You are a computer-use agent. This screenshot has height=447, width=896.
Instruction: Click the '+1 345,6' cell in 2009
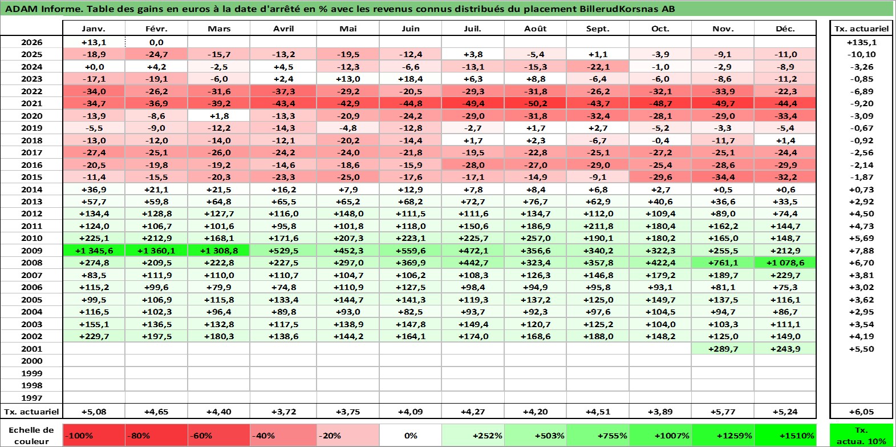pyautogui.click(x=94, y=251)
